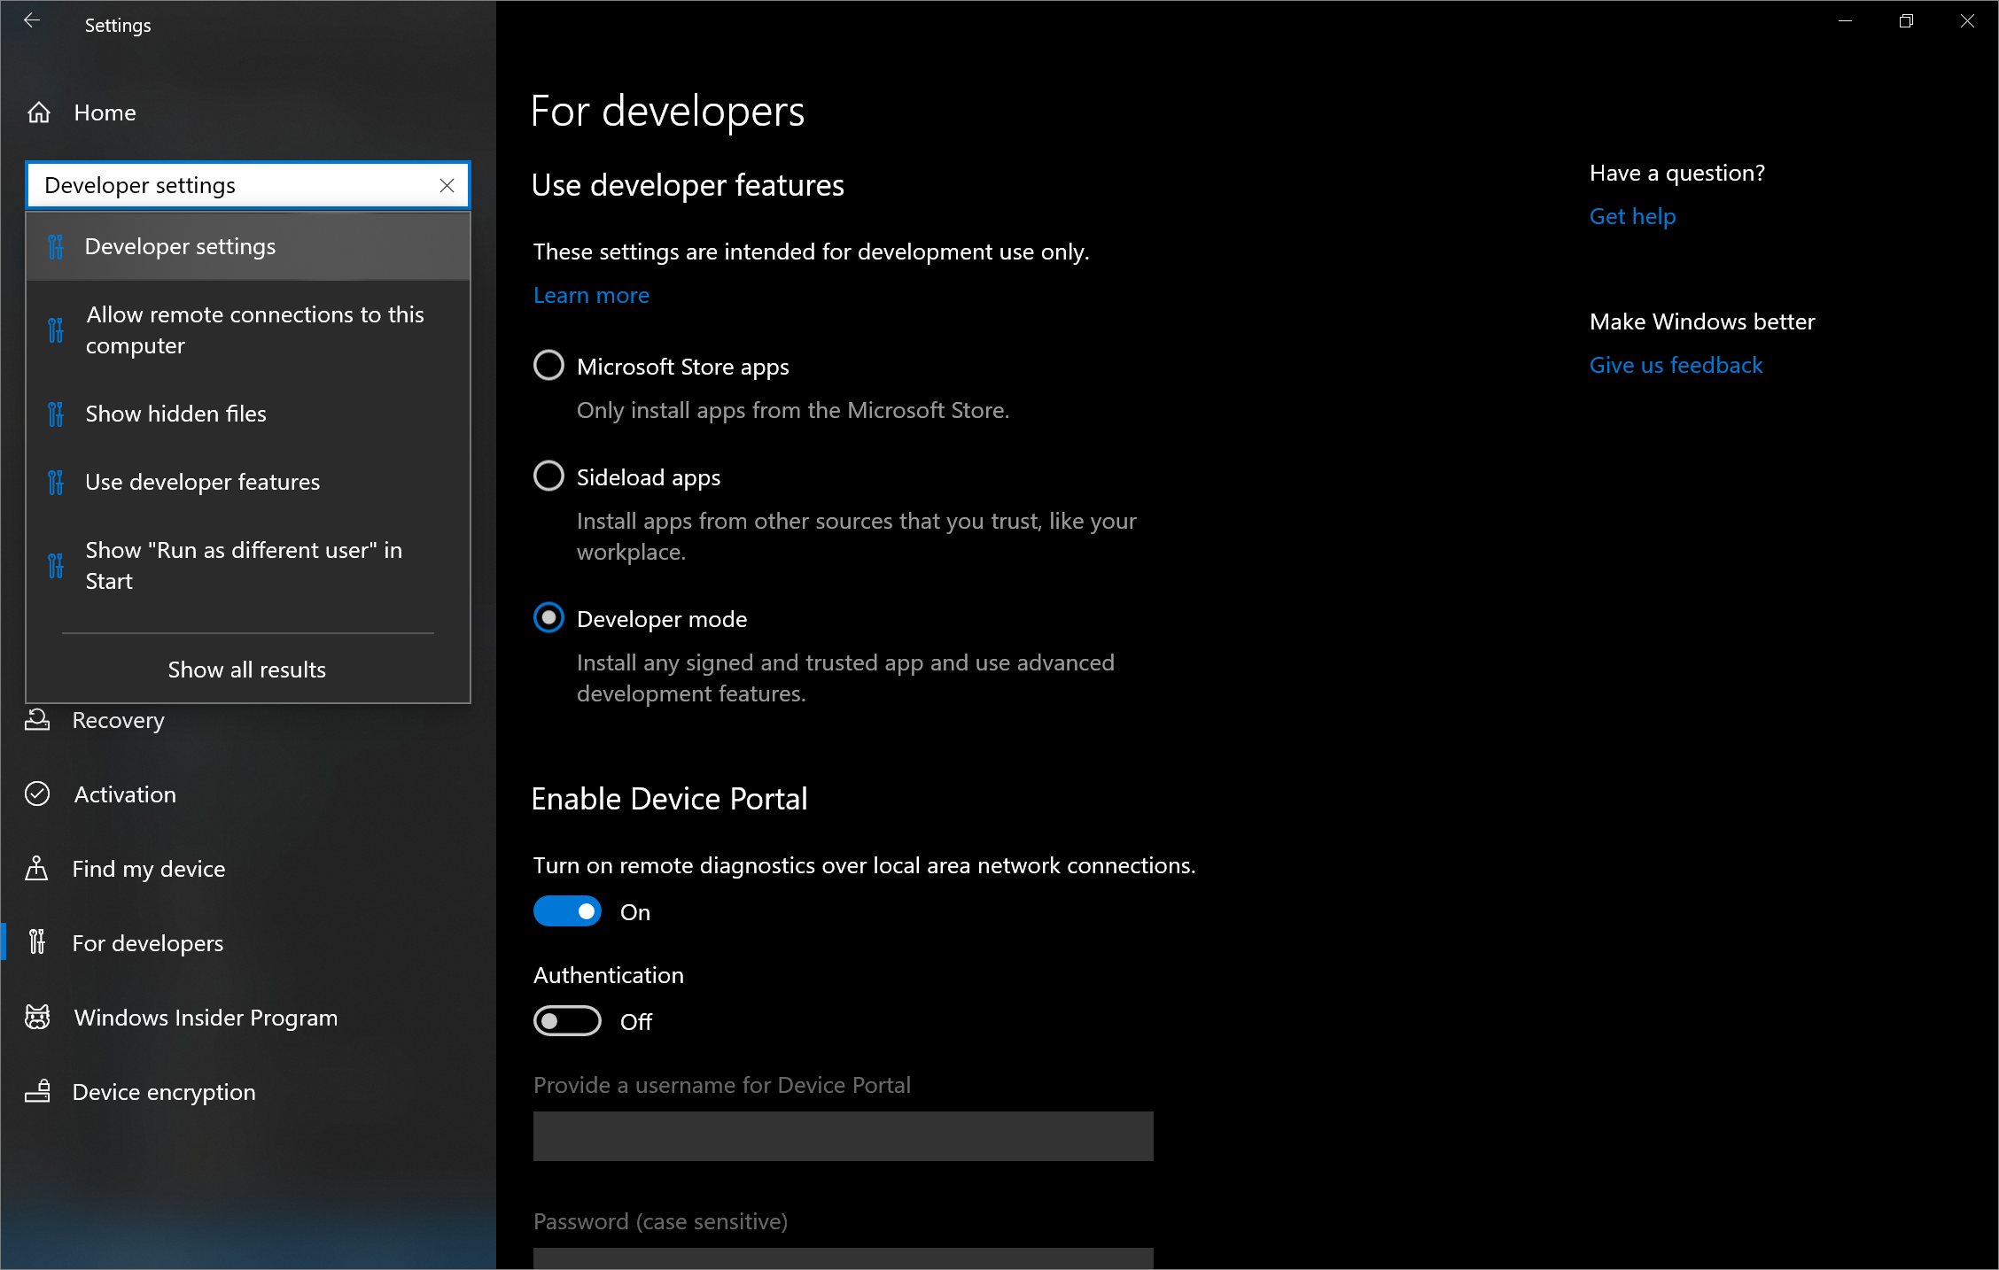This screenshot has height=1270, width=1999.
Task: Click the Use developer features icon
Action: point(57,481)
